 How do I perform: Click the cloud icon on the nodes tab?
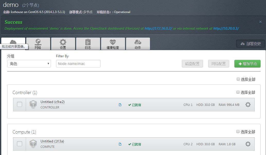13,42
